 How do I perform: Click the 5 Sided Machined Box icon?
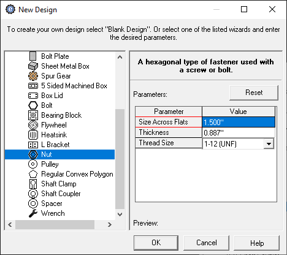[33, 86]
